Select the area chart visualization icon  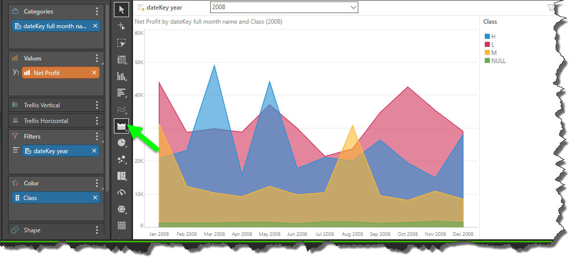pos(121,125)
